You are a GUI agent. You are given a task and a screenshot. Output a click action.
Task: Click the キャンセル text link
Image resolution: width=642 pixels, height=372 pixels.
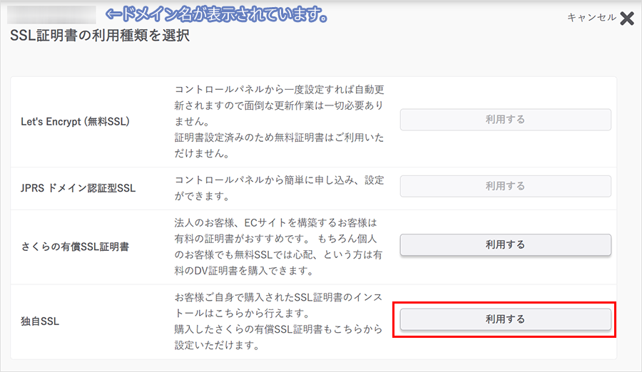tap(591, 18)
